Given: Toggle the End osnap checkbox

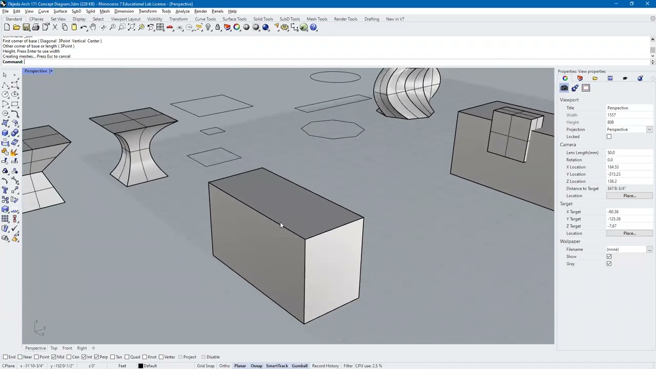Looking at the screenshot, I should (5, 357).
